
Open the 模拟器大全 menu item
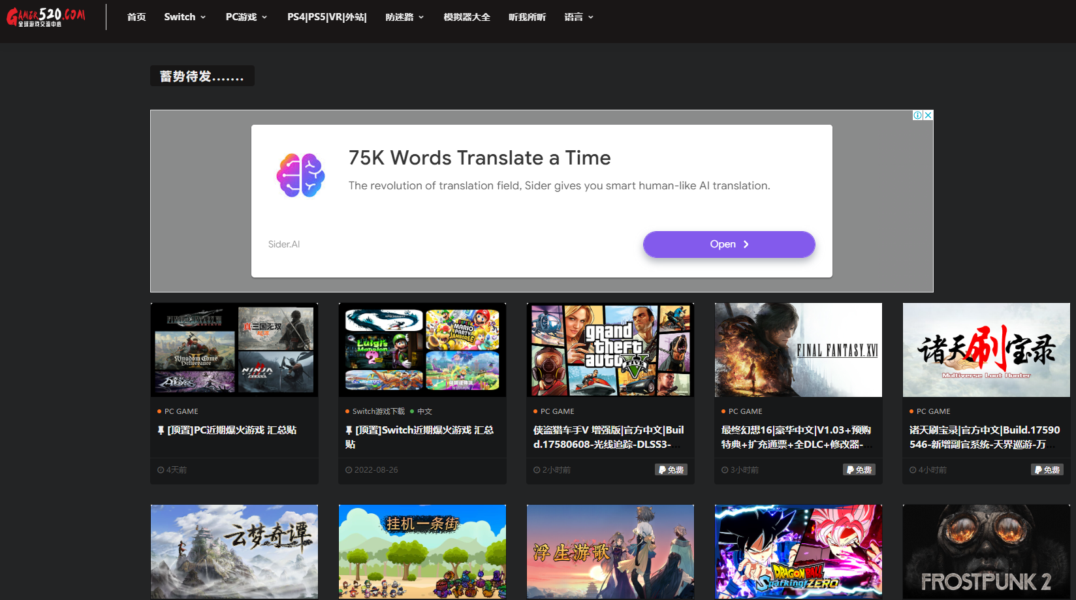coord(467,17)
